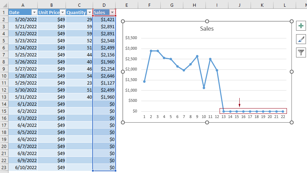Image resolution: width=307 pixels, height=173 pixels.
Task: Open the Chart Elements plus button
Action: click(x=301, y=26)
